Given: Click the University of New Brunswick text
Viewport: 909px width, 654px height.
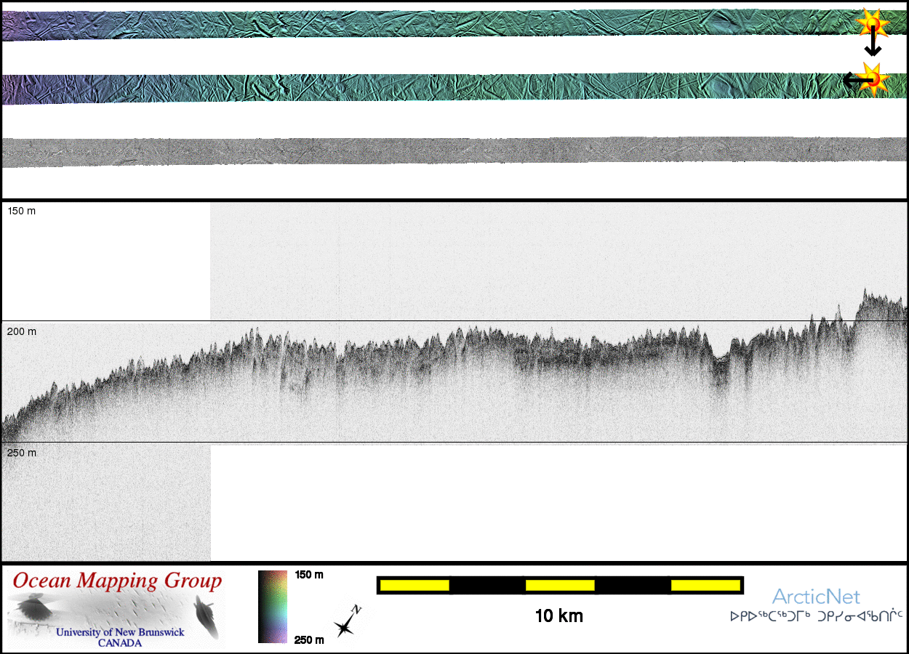Looking at the screenshot, I should pyautogui.click(x=120, y=632).
